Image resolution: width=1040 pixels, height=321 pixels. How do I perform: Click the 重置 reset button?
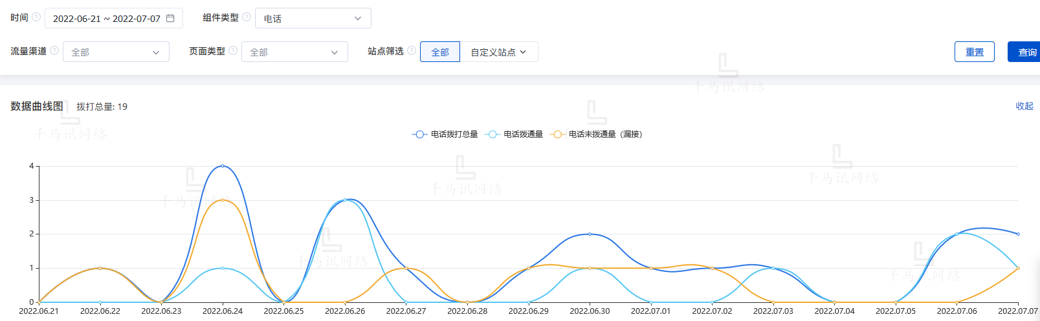pyautogui.click(x=974, y=52)
